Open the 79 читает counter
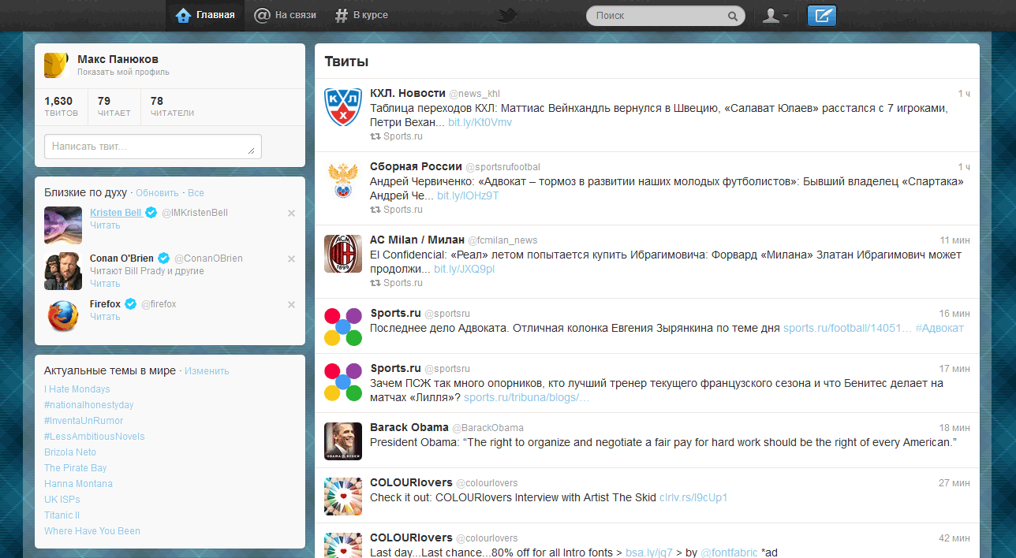 [114, 106]
